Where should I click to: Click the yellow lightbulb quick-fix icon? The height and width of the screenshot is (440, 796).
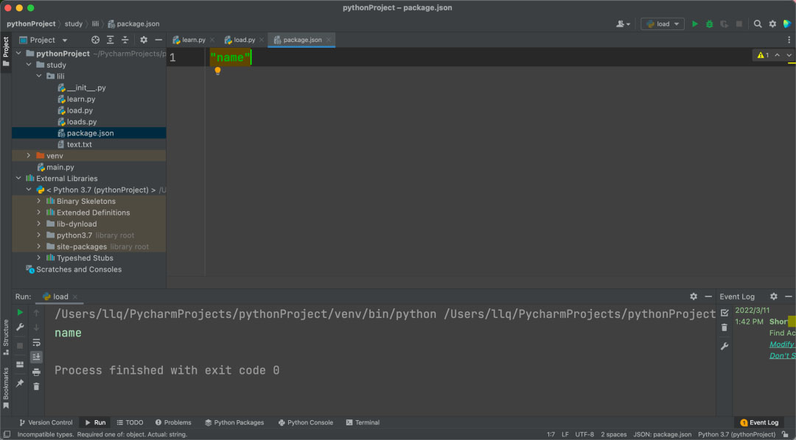[x=217, y=71]
